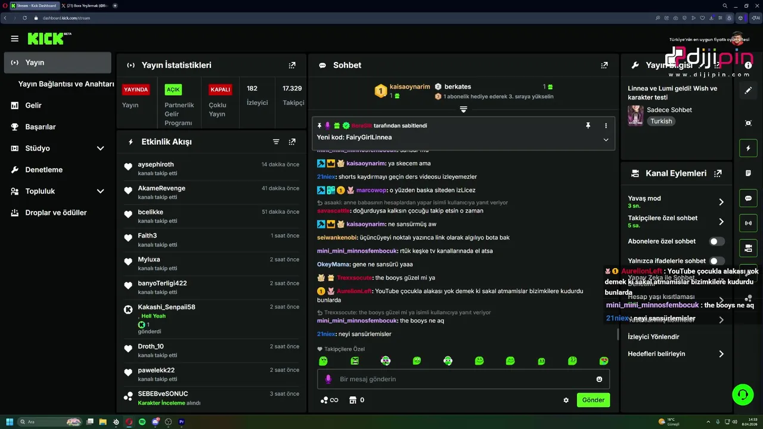Screen dimensions: 763x429
Task: Open the hamburger menu beside the Kick logo
Action: pos(14,39)
